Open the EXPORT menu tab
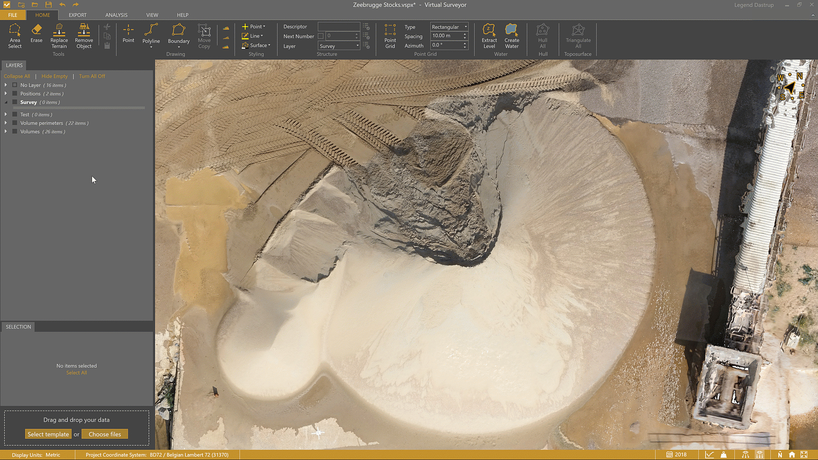818x460 pixels. click(x=78, y=15)
